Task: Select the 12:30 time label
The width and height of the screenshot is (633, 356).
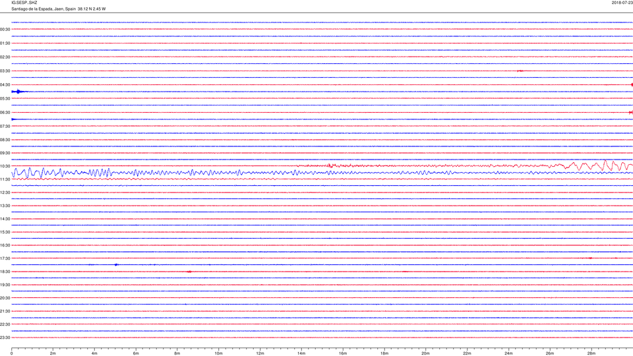Action: click(5, 193)
